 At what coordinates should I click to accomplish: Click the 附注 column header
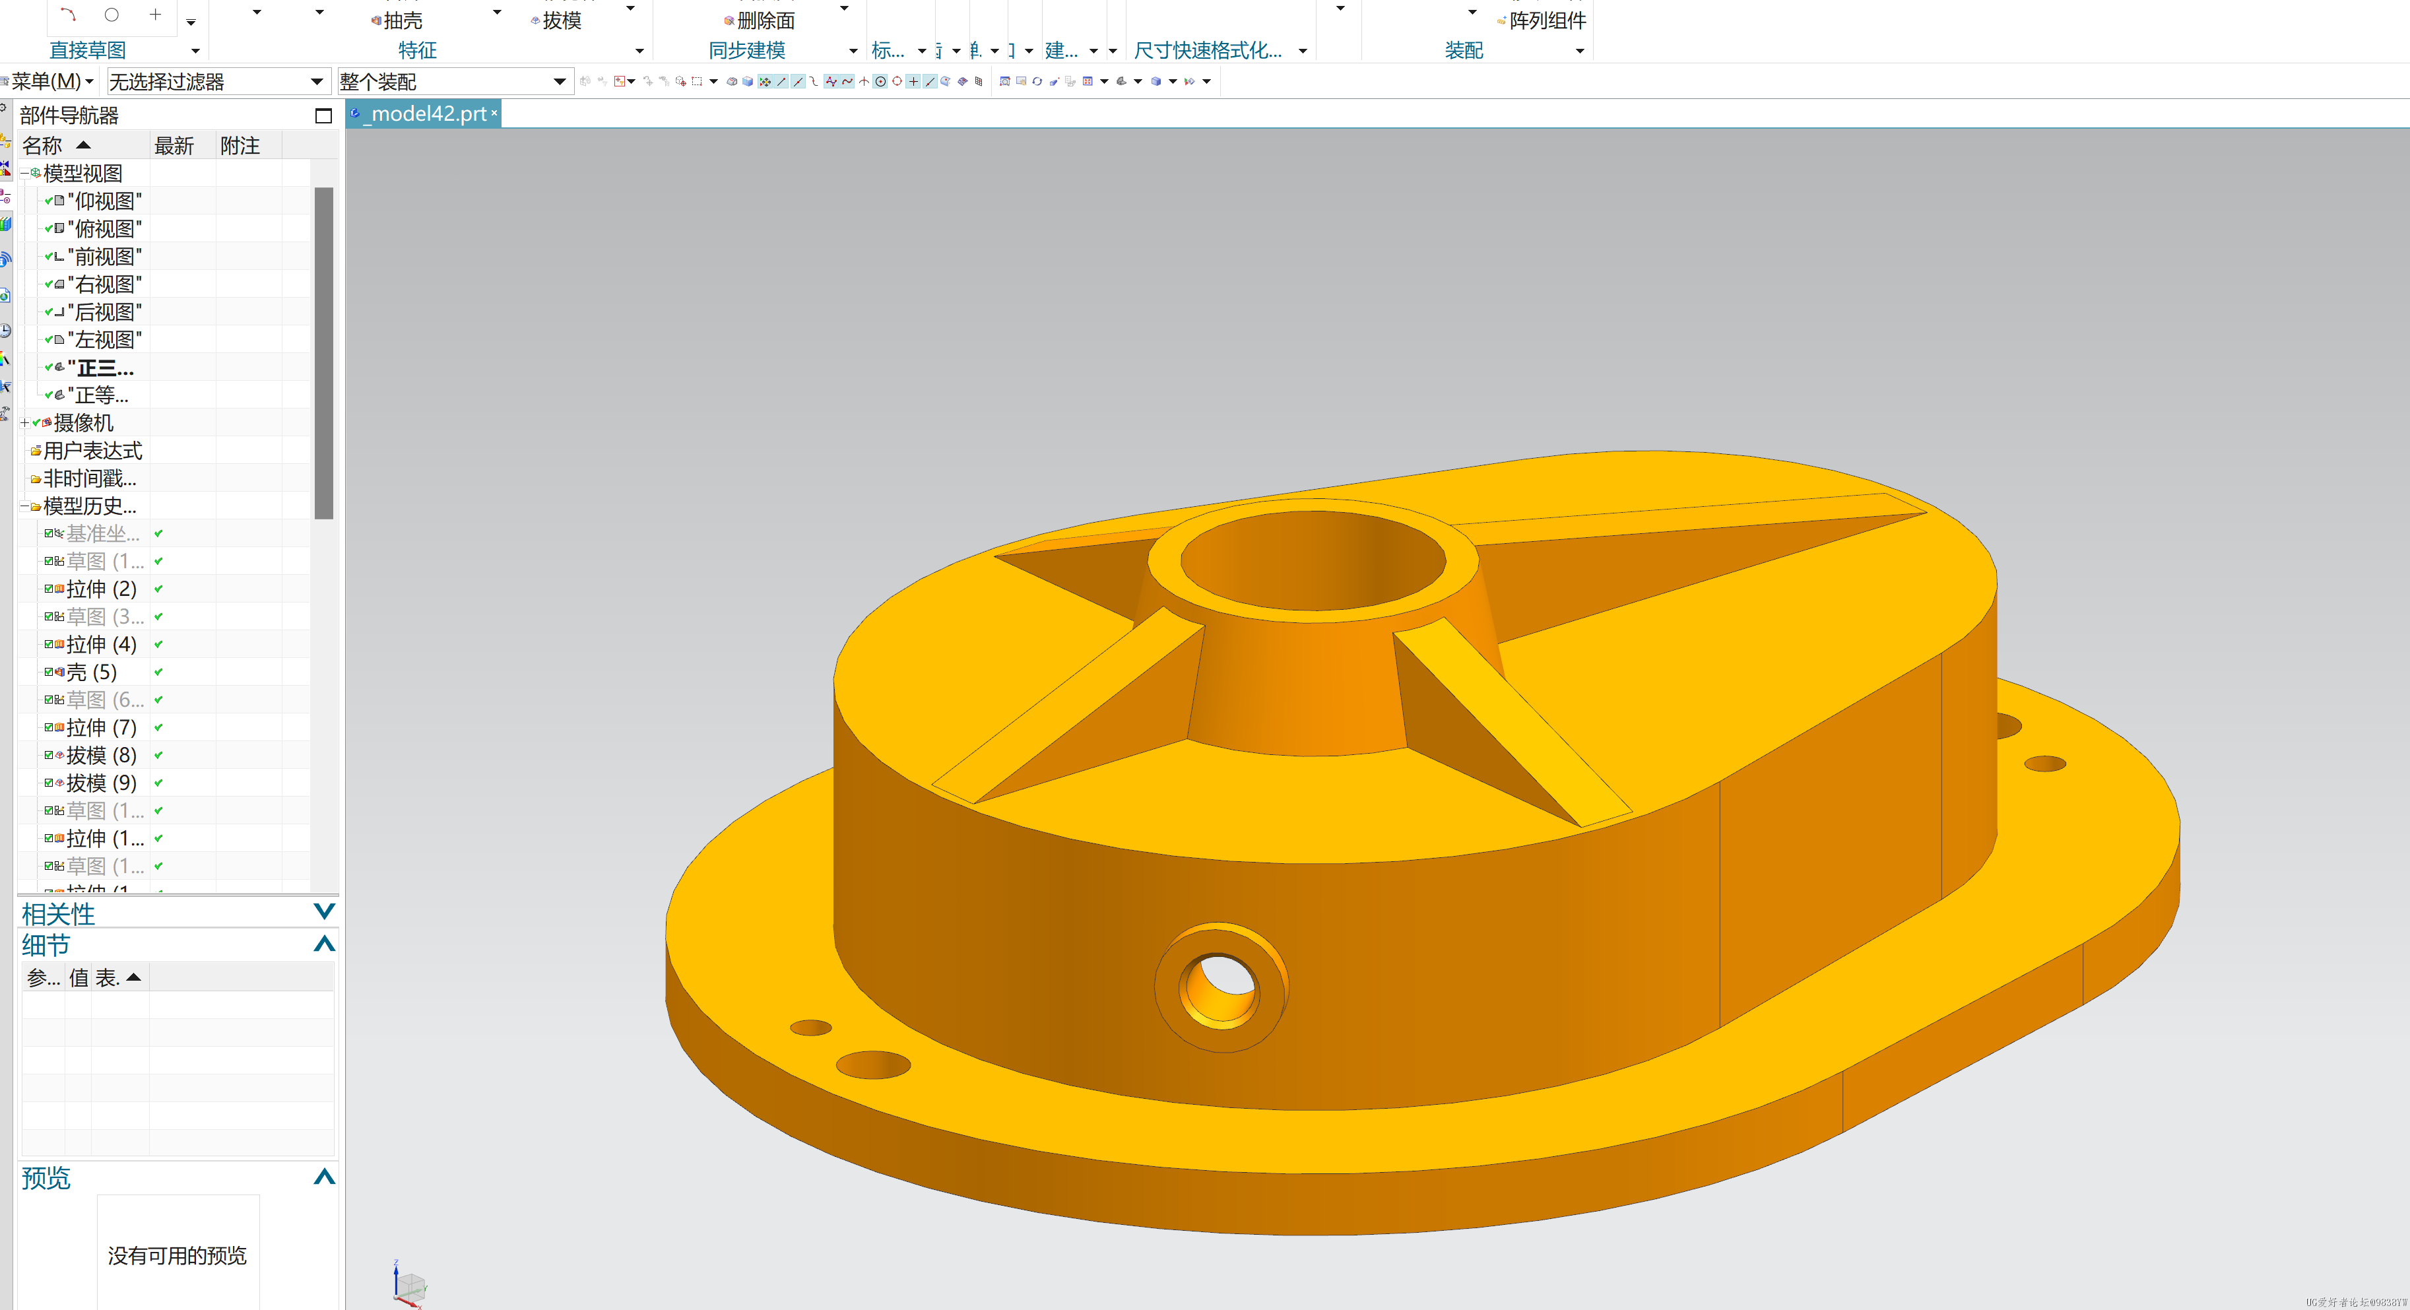point(249,145)
